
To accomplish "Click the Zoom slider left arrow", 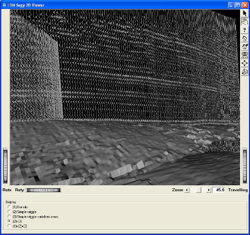I will click(x=187, y=190).
